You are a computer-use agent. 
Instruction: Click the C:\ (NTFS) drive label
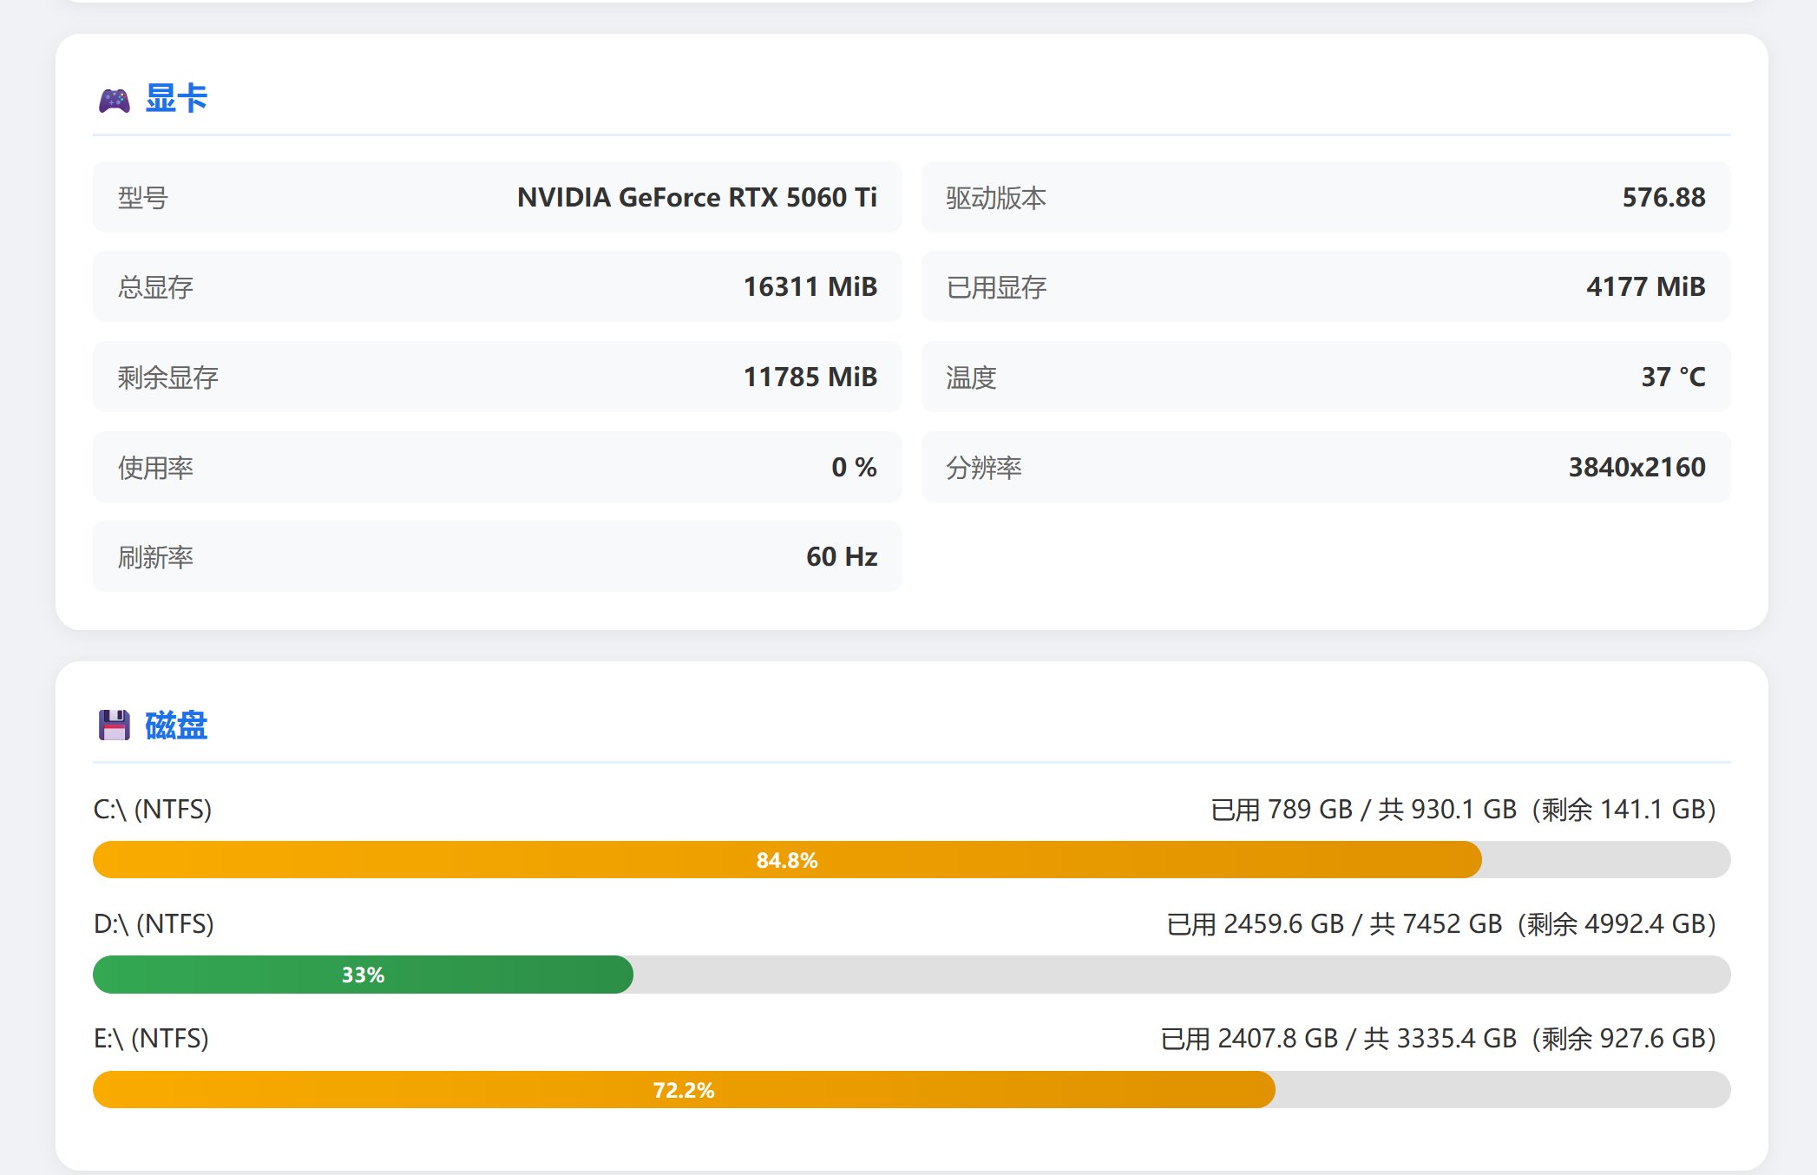[x=153, y=809]
